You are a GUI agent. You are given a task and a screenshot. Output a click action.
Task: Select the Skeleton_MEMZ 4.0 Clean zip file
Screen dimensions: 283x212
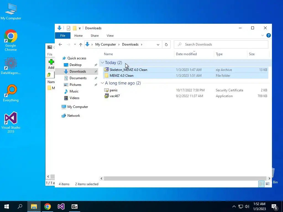(x=185, y=70)
